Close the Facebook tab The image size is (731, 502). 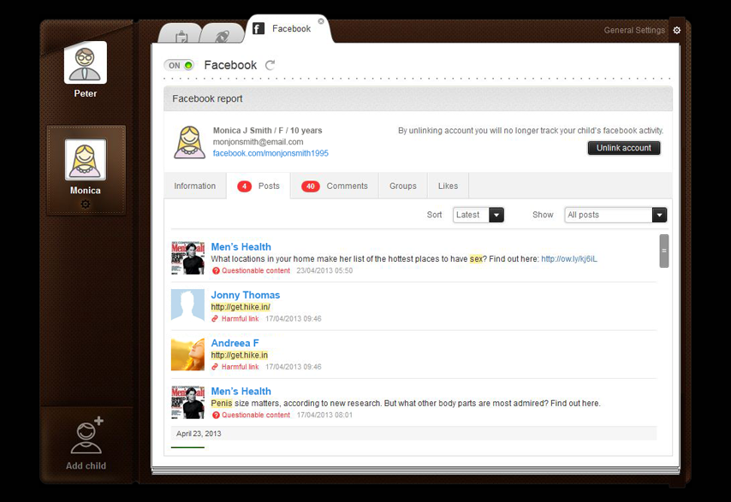(x=321, y=21)
